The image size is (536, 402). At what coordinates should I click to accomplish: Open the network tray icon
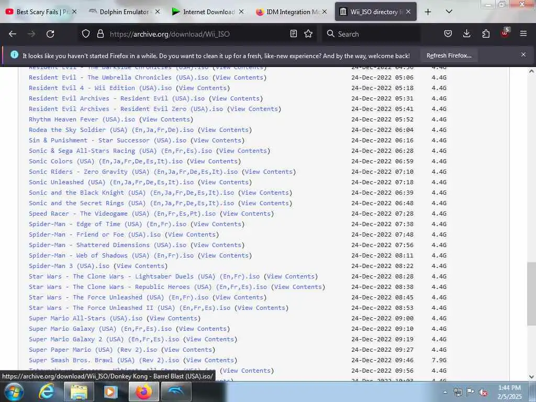[457, 392]
